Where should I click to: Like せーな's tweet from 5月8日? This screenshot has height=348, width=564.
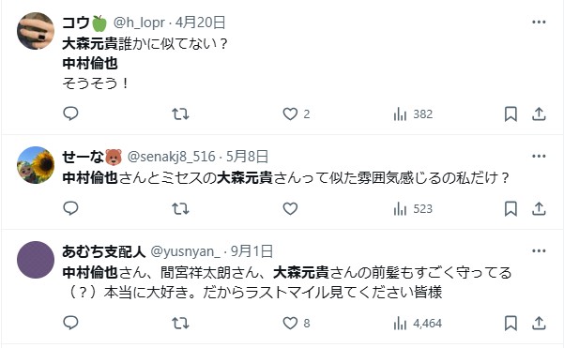(290, 208)
